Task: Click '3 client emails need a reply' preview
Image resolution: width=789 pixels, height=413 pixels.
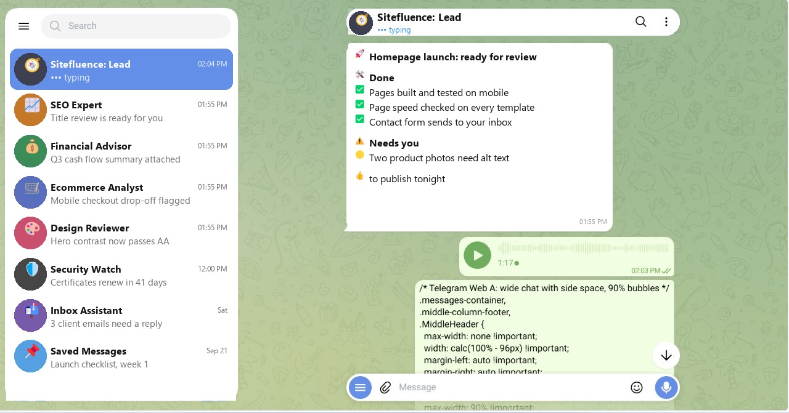Action: point(107,324)
